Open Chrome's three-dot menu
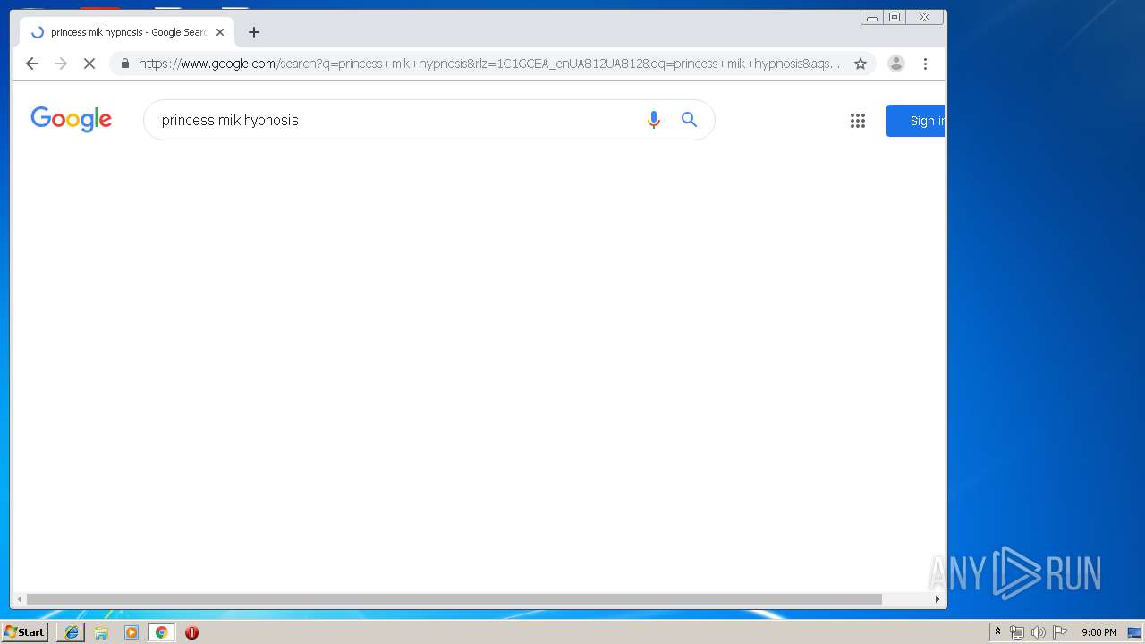1145x644 pixels. coord(925,64)
